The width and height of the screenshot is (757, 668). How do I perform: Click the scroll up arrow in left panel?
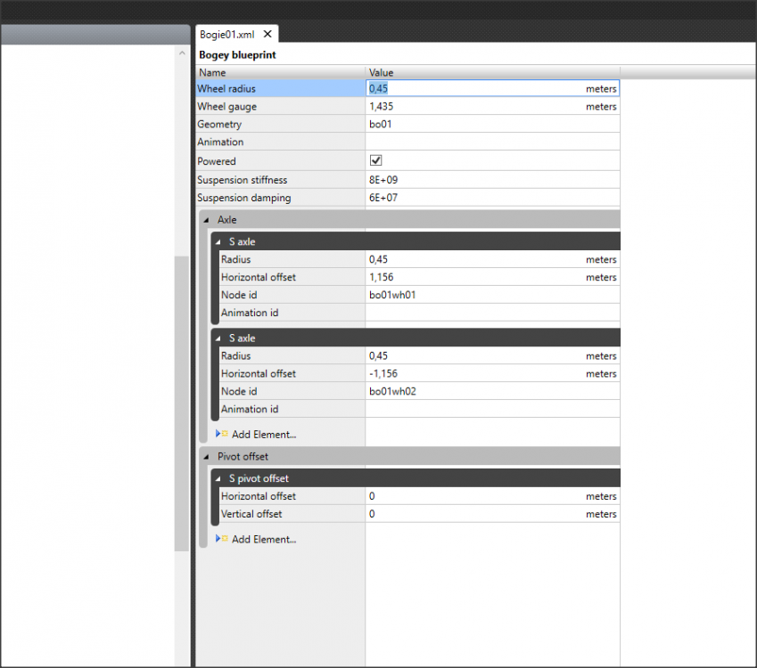tap(182, 54)
